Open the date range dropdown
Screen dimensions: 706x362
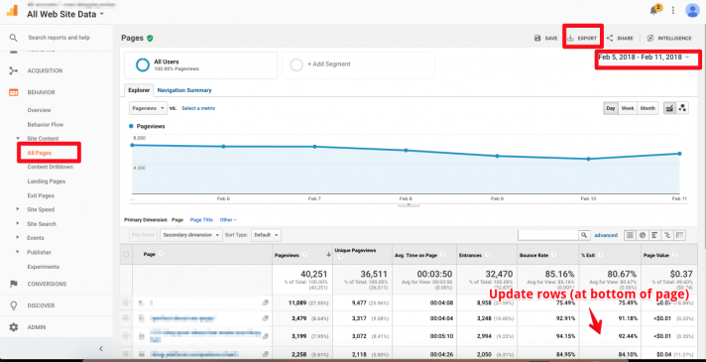644,58
